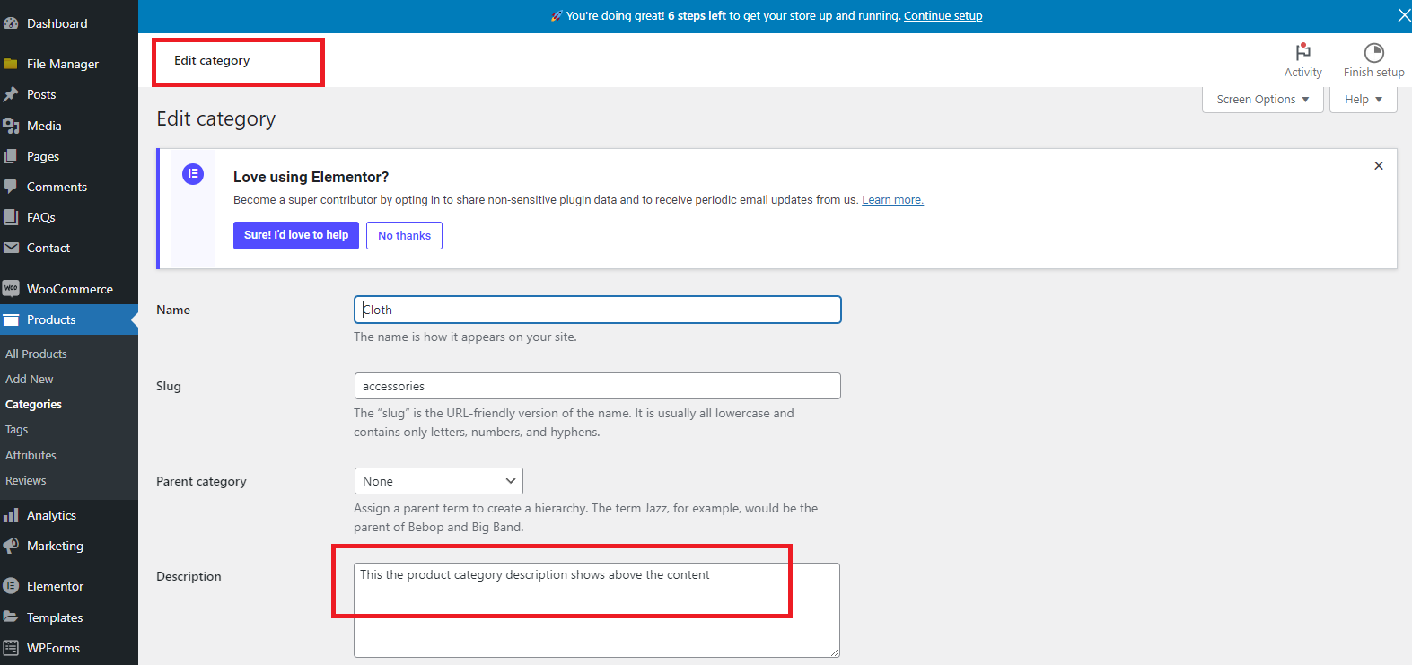Click the File Manager folder icon

point(11,64)
